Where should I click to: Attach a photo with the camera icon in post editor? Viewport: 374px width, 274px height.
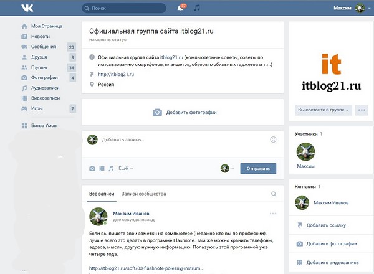point(92,169)
